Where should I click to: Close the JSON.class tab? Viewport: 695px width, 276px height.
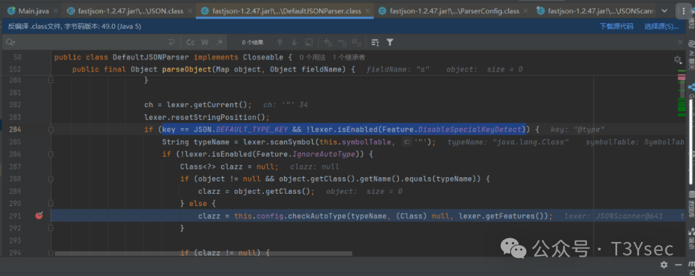[x=190, y=11]
